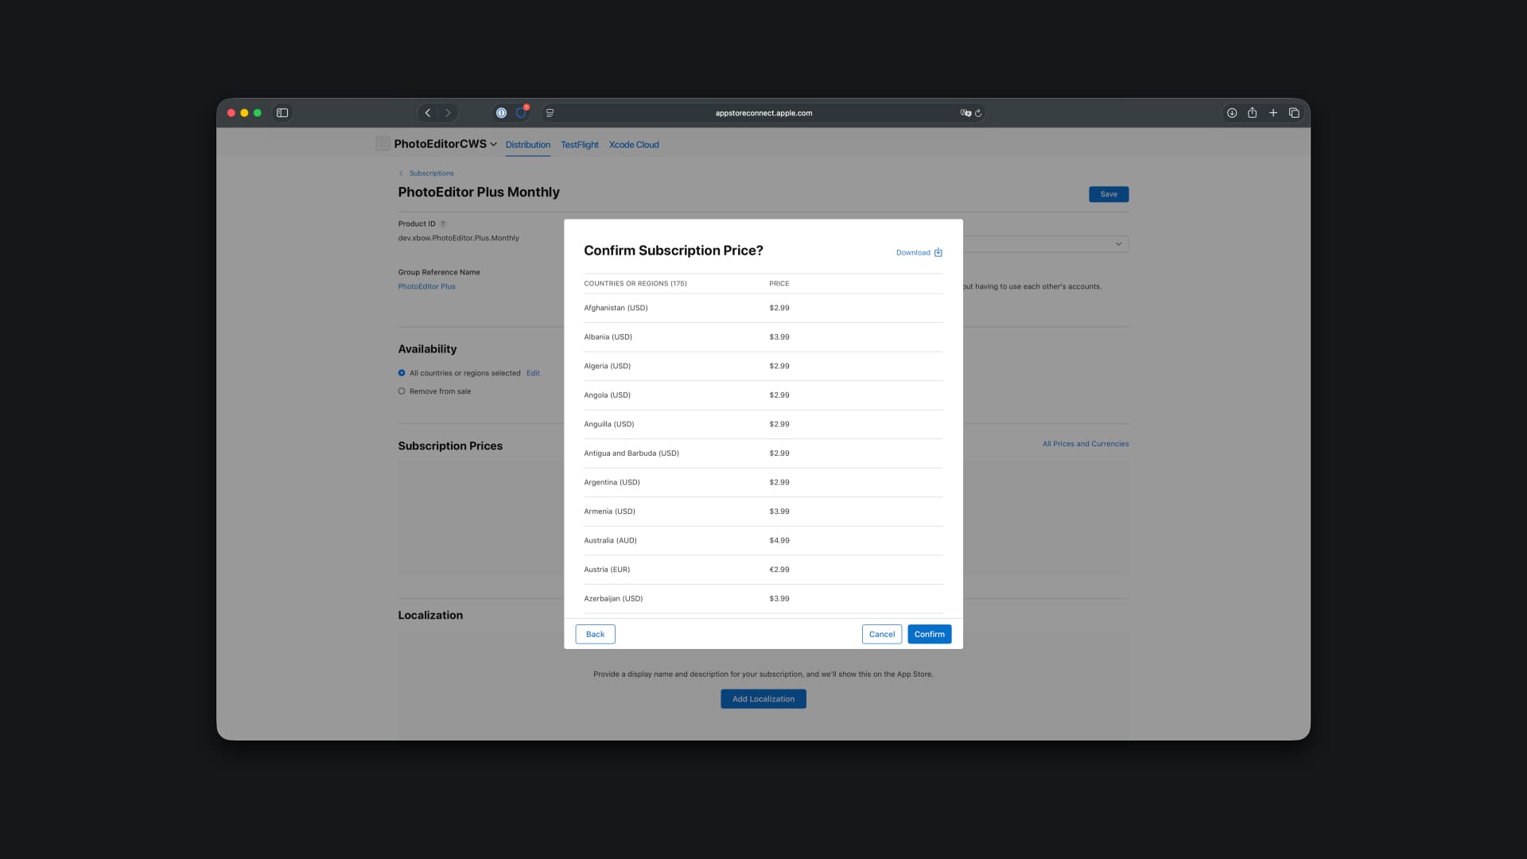Click the appstoreconnect.apple.com address field
The width and height of the screenshot is (1527, 859).
click(x=763, y=113)
